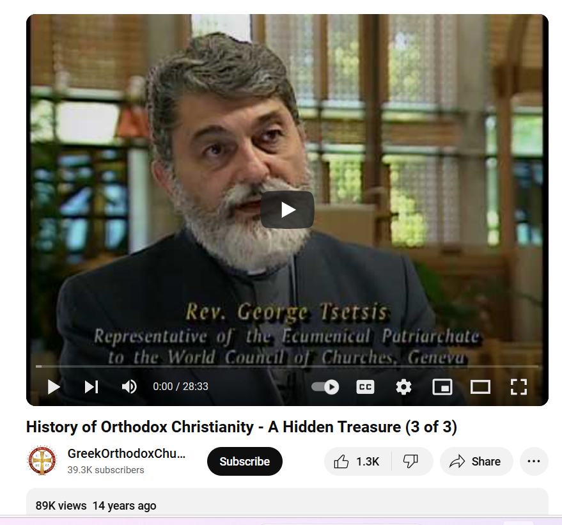This screenshot has width=562, height=525.
Task: Subscribe to the channel
Action: (244, 461)
